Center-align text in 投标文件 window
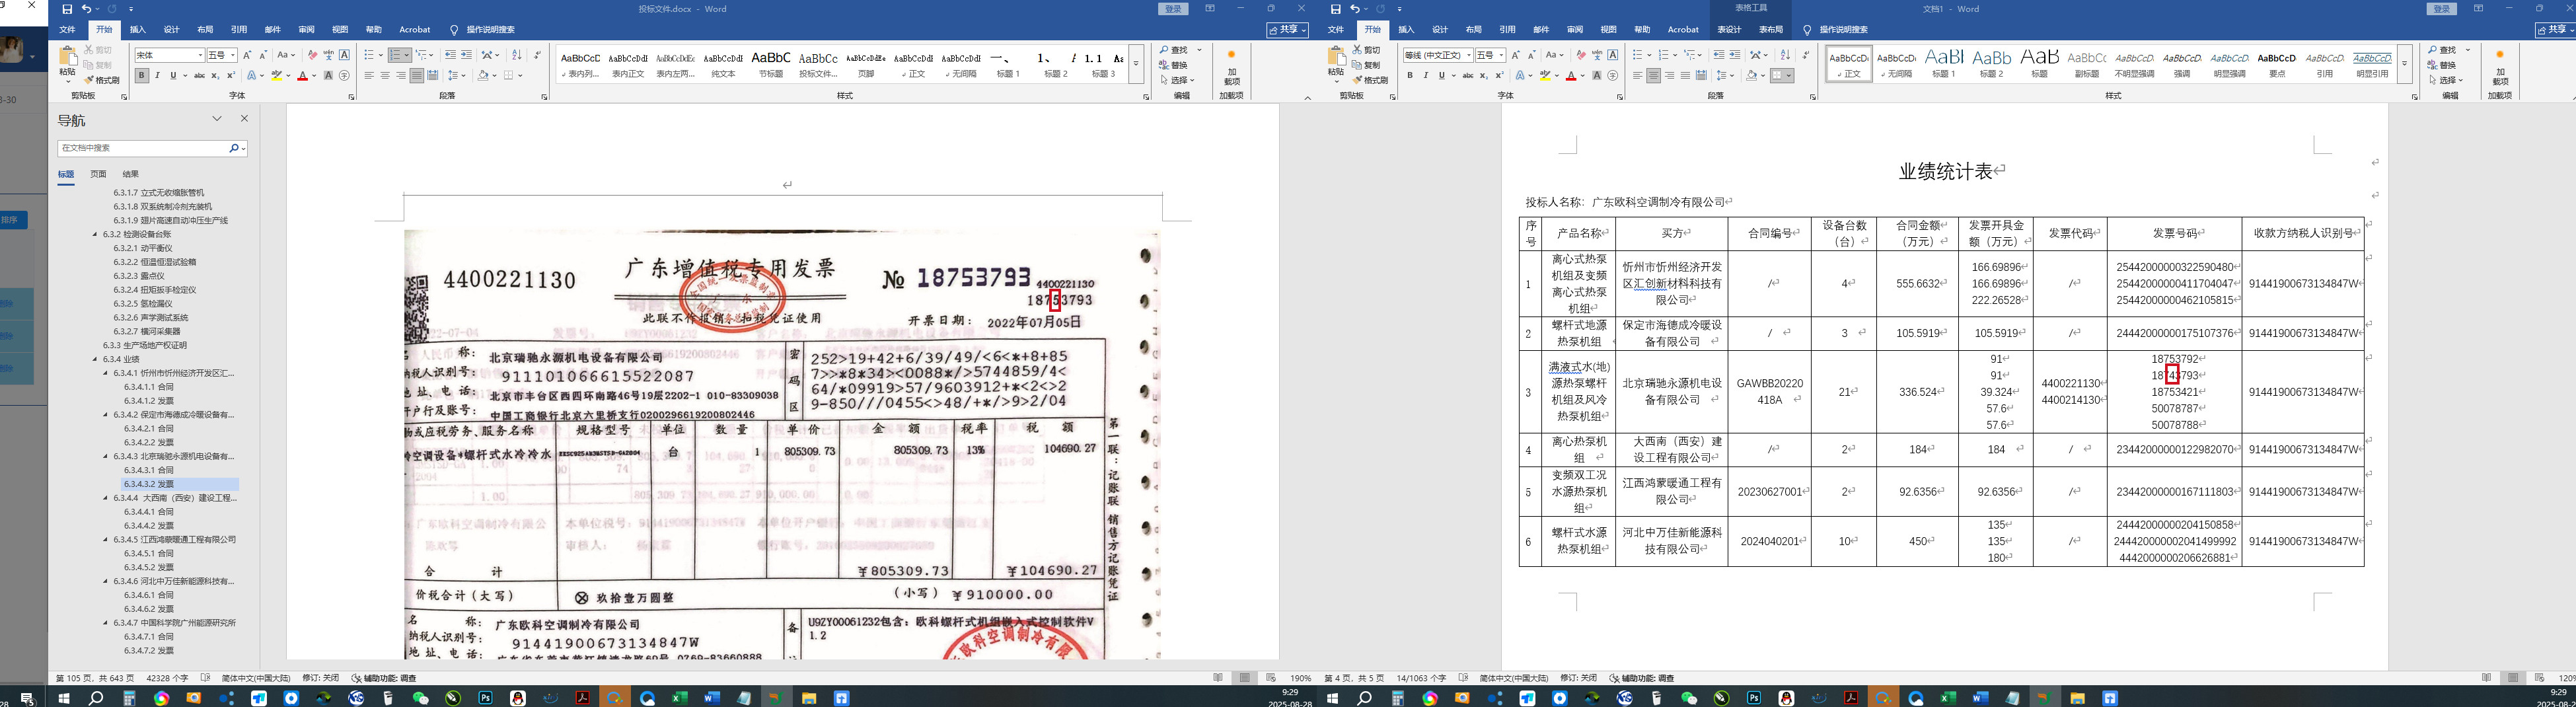 [385, 75]
